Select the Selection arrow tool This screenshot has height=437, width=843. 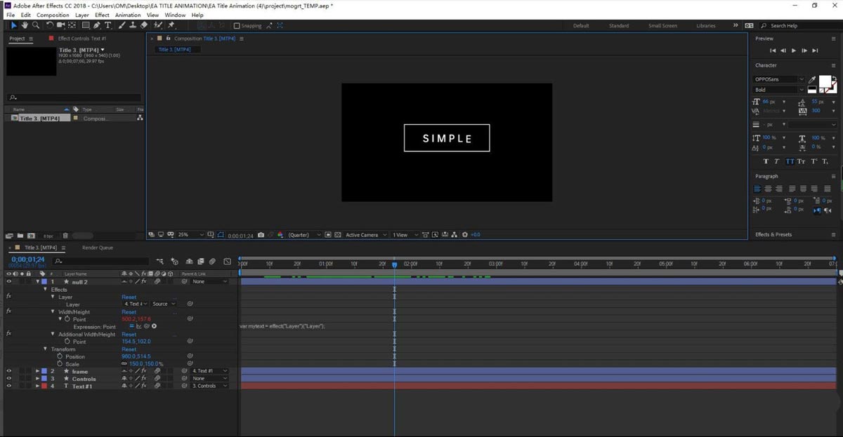coord(14,25)
